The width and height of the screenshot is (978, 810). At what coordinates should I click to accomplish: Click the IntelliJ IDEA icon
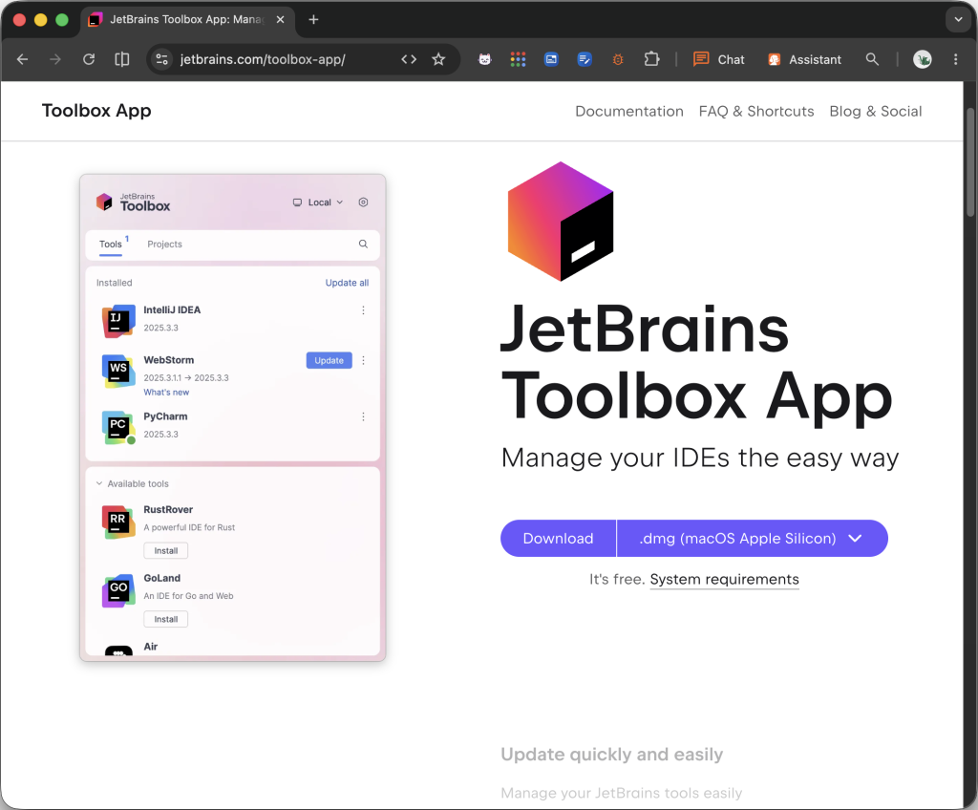coord(118,321)
